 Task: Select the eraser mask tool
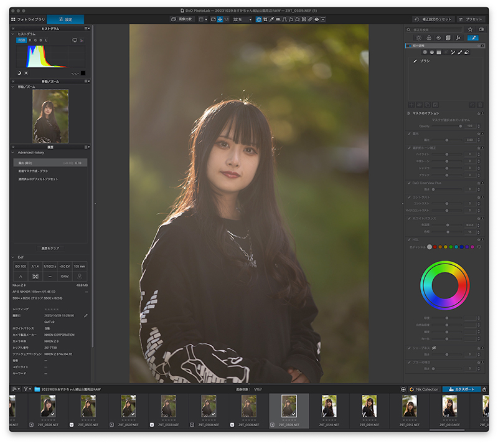[466, 52]
